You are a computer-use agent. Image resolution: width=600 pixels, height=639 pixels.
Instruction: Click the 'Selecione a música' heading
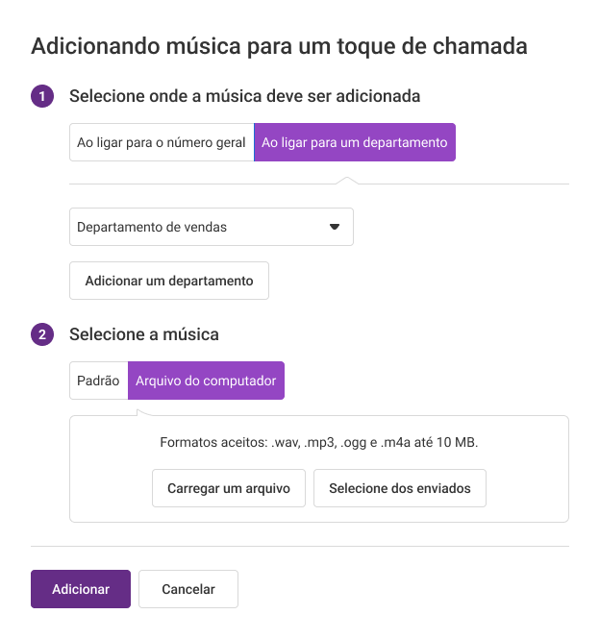144,334
